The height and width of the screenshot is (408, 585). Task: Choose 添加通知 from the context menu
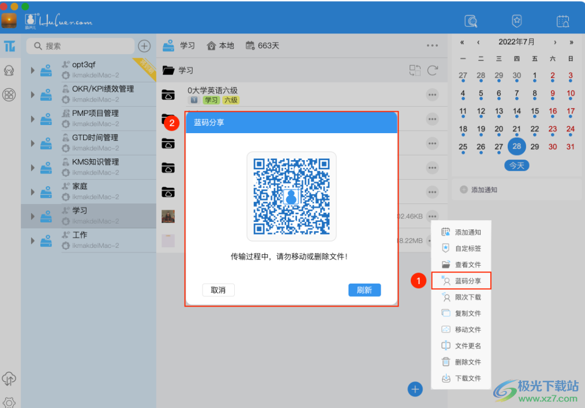point(461,232)
